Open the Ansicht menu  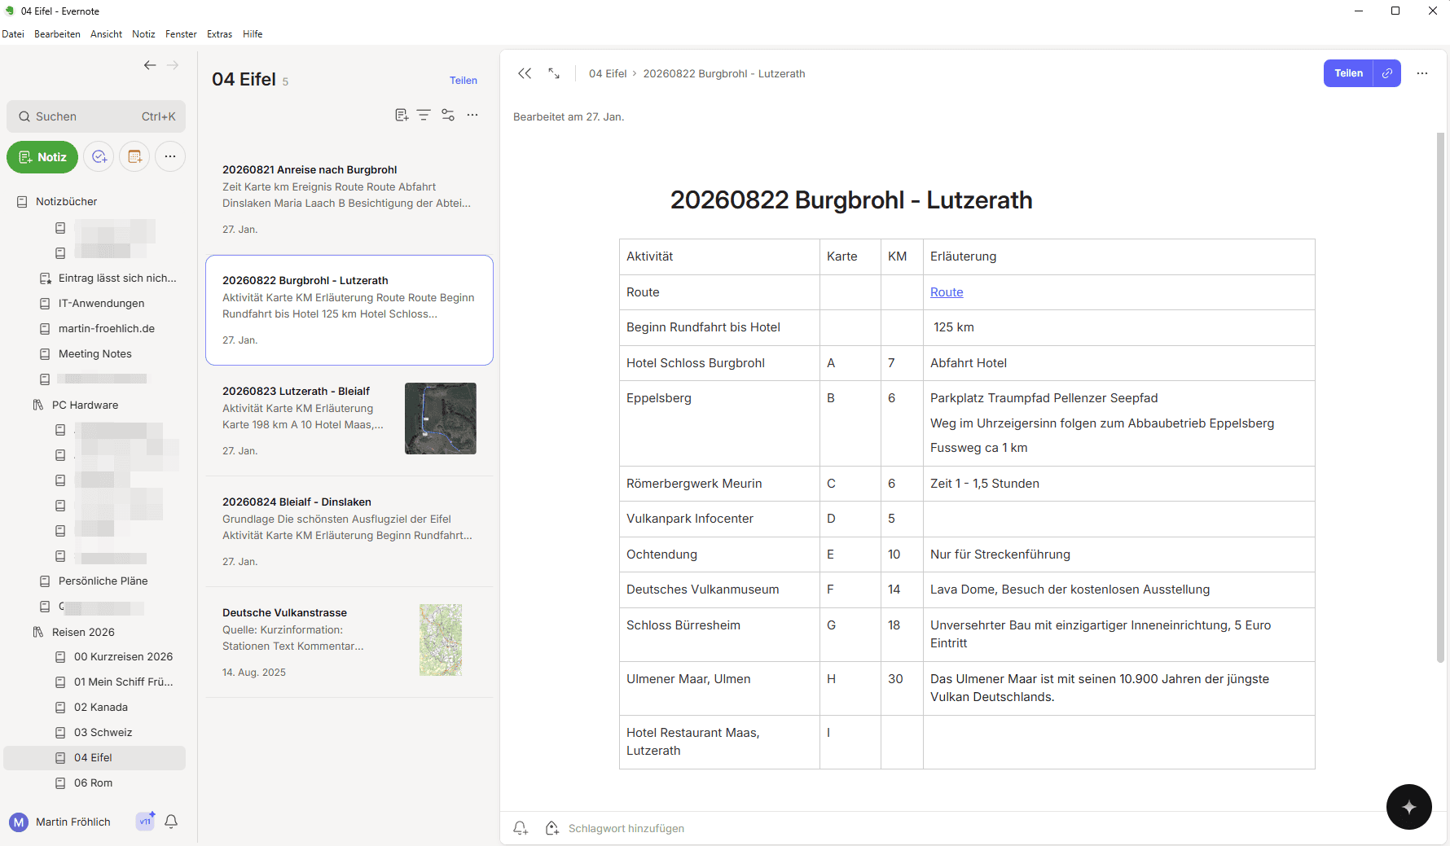pyautogui.click(x=106, y=34)
